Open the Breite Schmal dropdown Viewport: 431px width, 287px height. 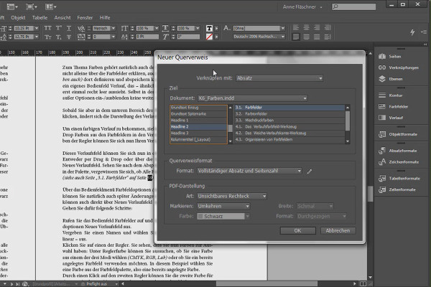(315, 206)
